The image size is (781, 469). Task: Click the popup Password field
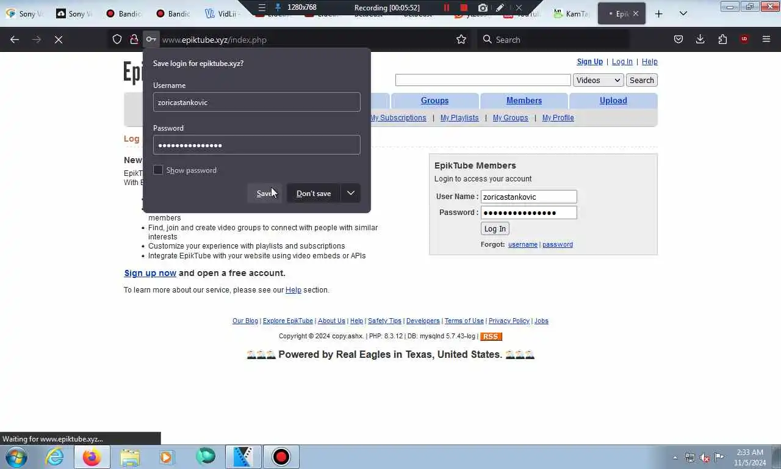[257, 145]
